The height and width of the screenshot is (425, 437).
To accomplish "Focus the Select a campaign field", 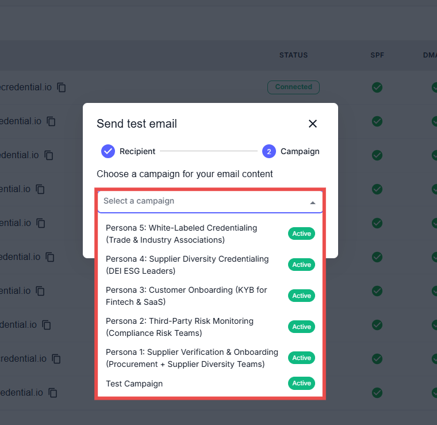I will (x=201, y=201).
